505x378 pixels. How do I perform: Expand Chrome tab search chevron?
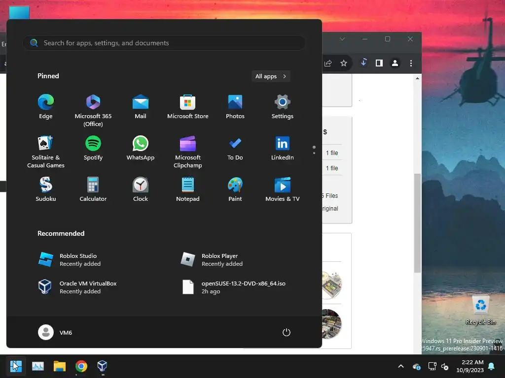(342, 39)
